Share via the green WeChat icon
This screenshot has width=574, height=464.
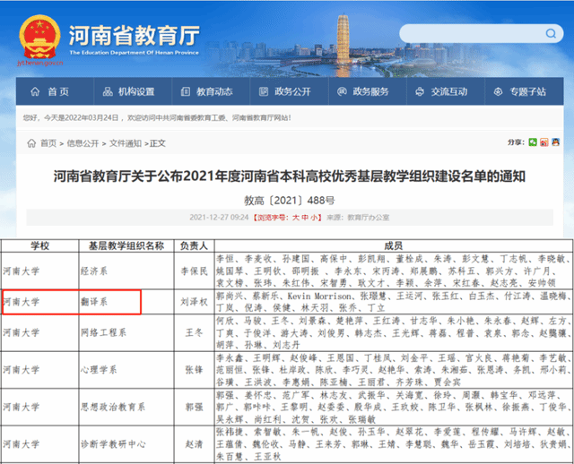pos(533,142)
